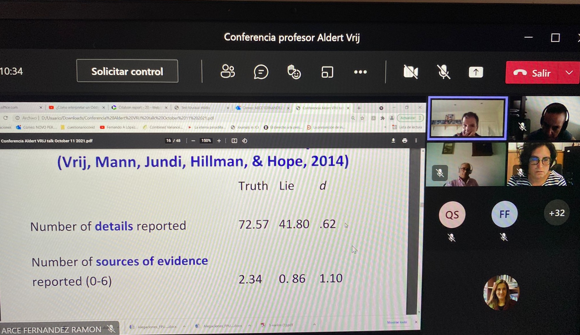Switch to the Citation report browser tab

pos(140,107)
